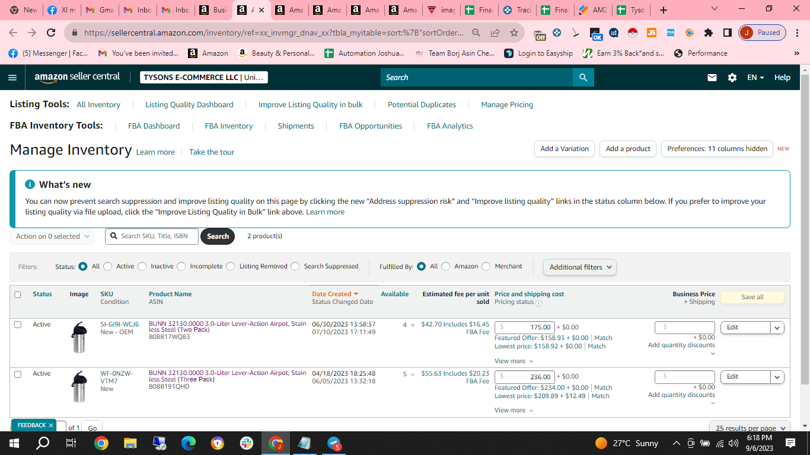Image resolution: width=810 pixels, height=455 pixels.
Task: Select the Incomplete status radio button
Action: coord(181,267)
